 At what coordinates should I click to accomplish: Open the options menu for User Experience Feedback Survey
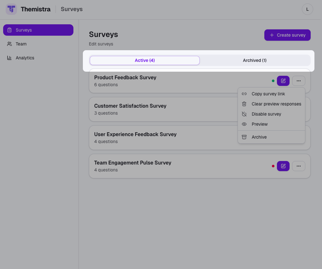[298, 137]
